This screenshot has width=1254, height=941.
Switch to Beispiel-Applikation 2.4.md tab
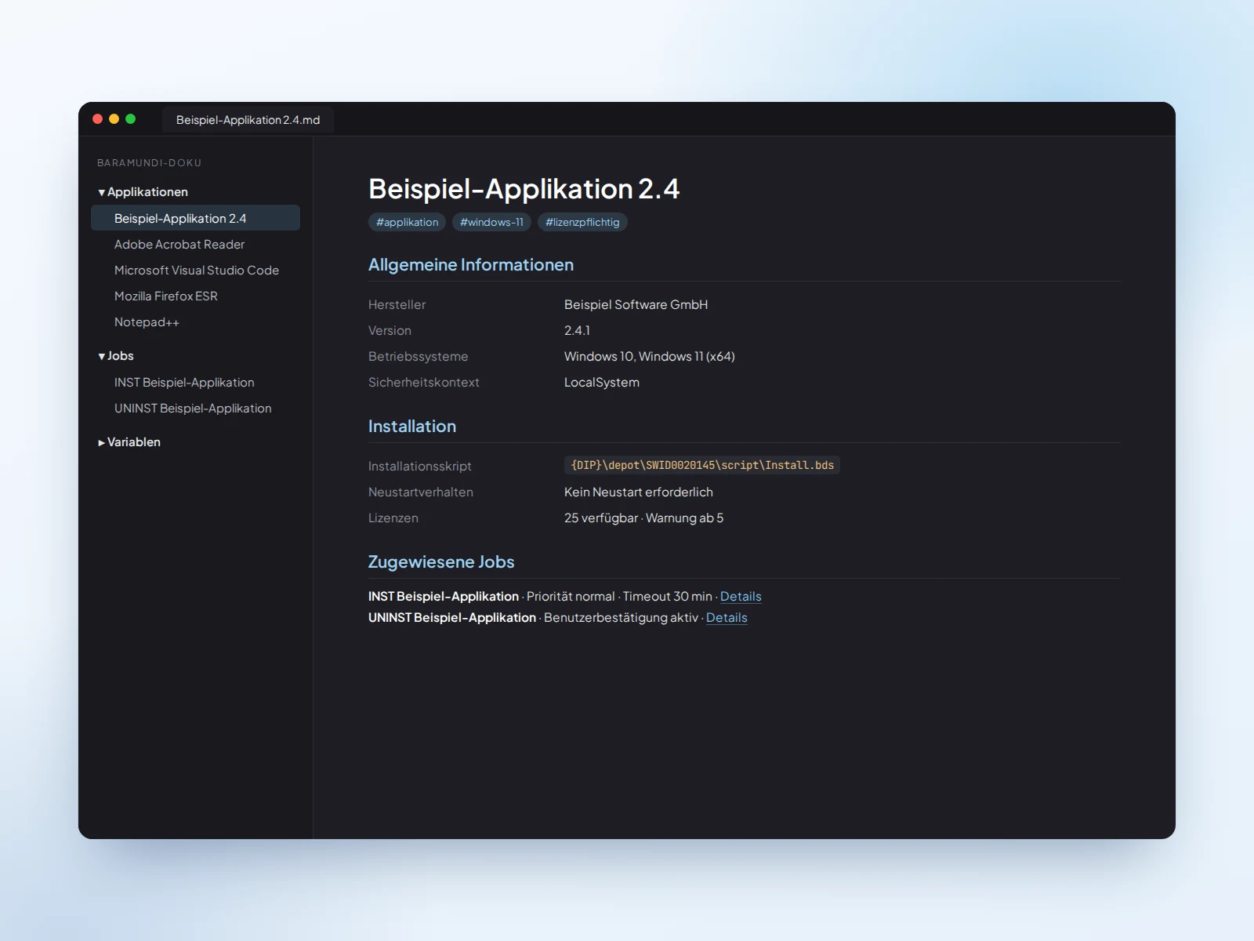248,120
